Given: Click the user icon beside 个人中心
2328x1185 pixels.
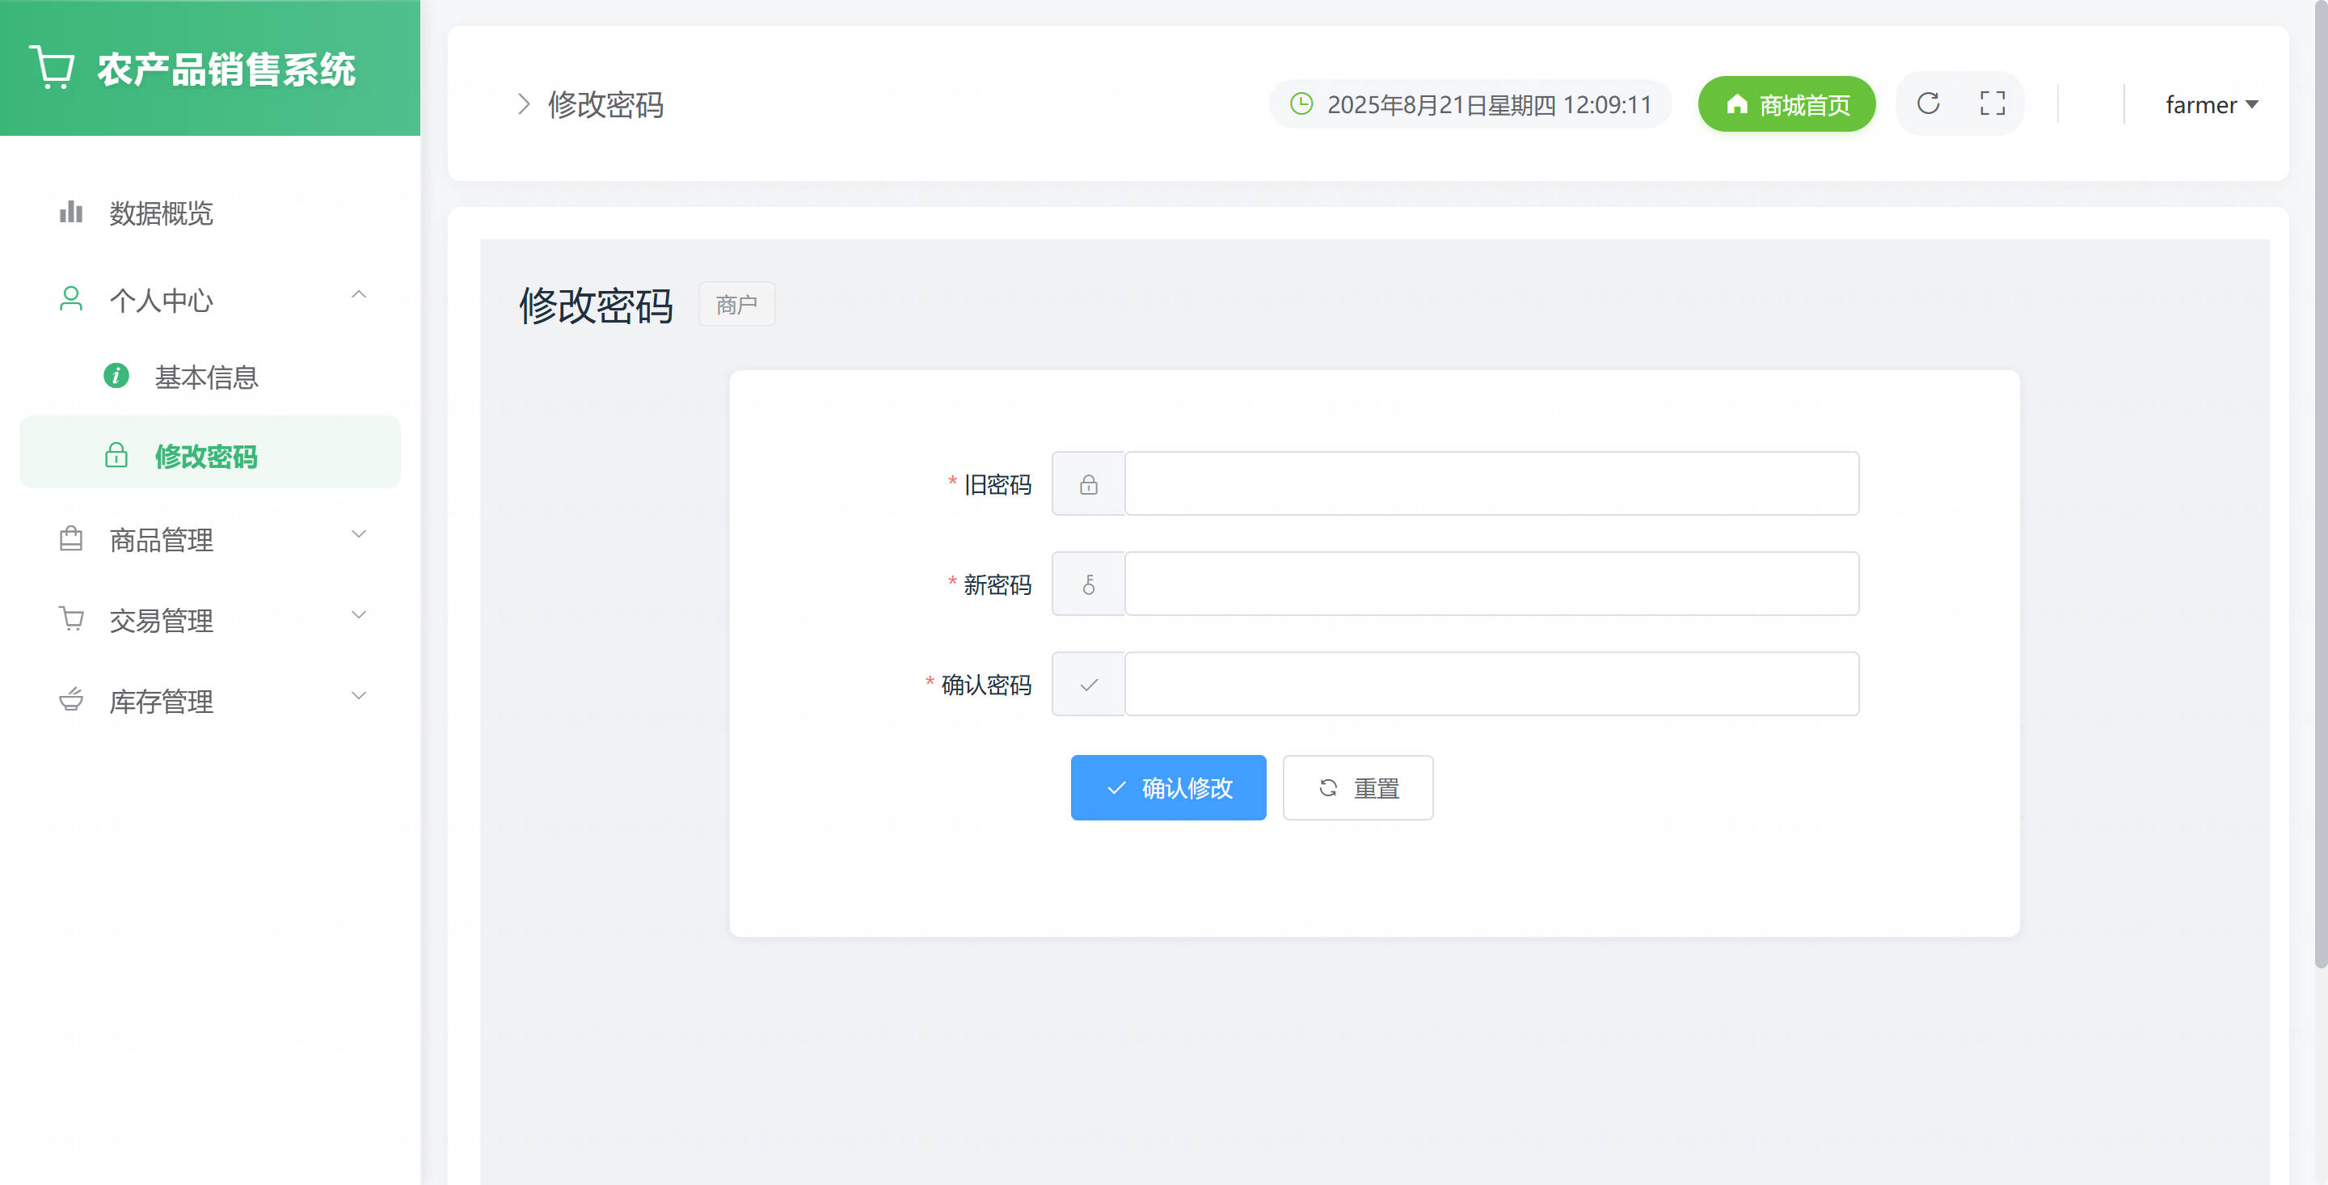Looking at the screenshot, I should 70,298.
